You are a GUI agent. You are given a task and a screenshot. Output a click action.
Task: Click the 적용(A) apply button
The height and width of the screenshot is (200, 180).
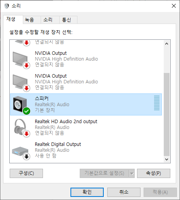tap(160, 192)
